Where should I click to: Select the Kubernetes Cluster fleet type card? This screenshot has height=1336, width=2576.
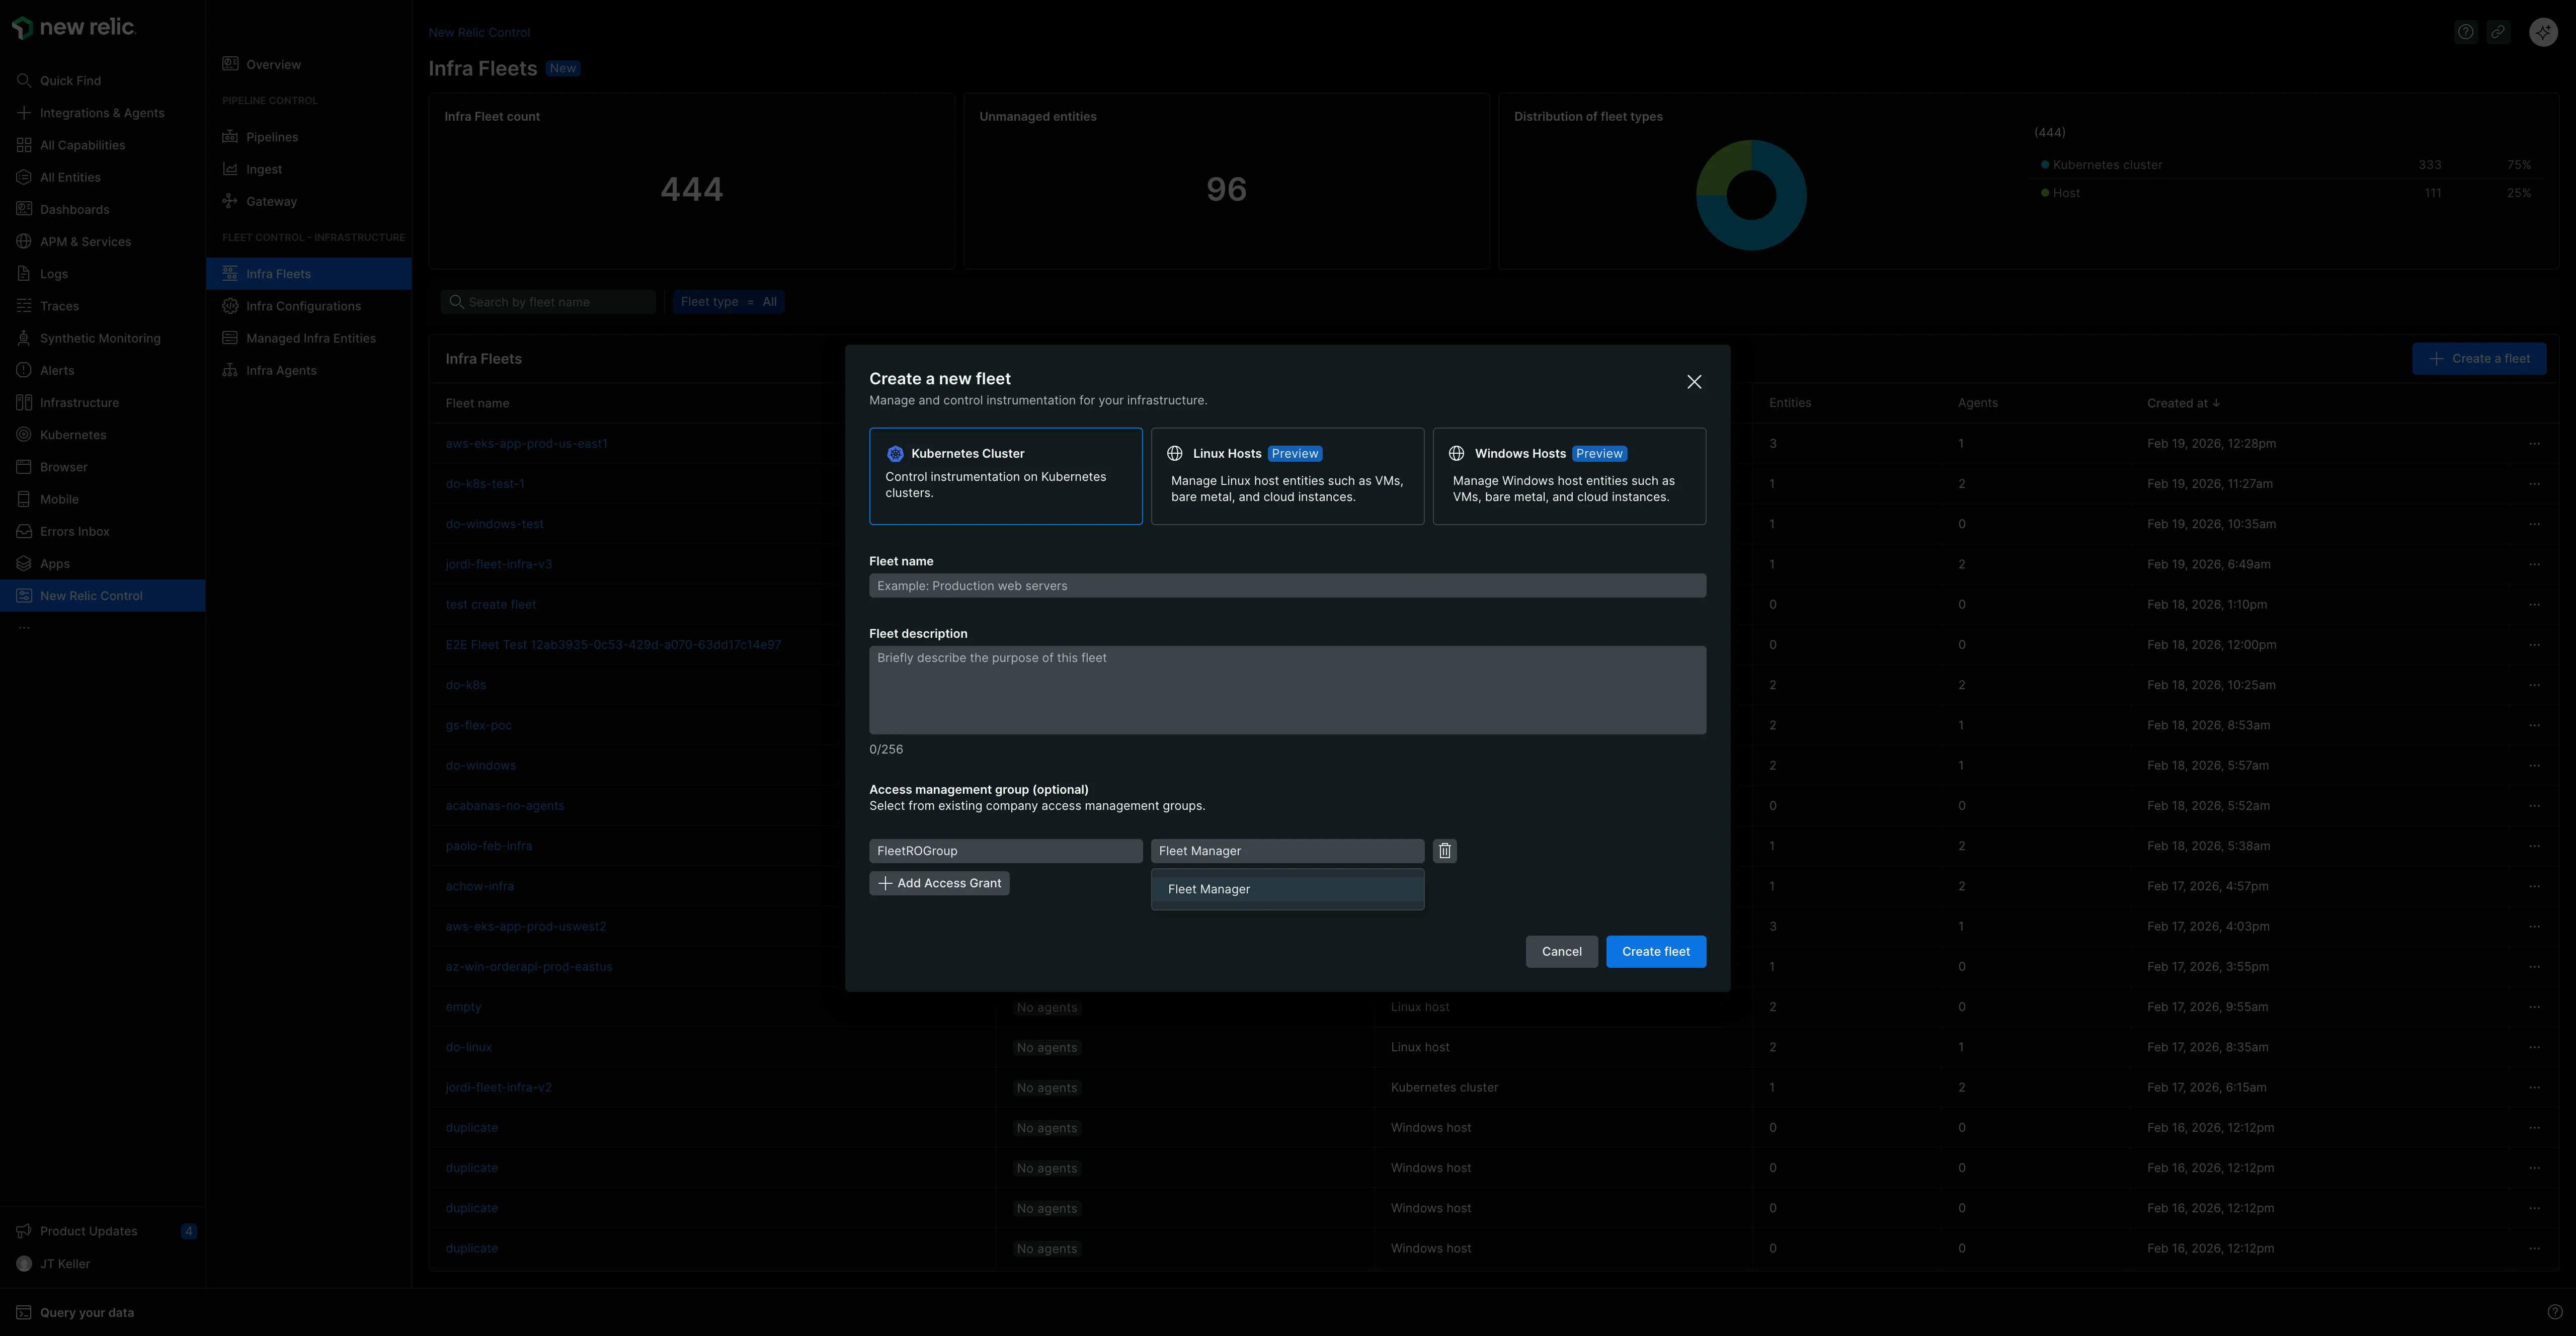(x=1006, y=476)
